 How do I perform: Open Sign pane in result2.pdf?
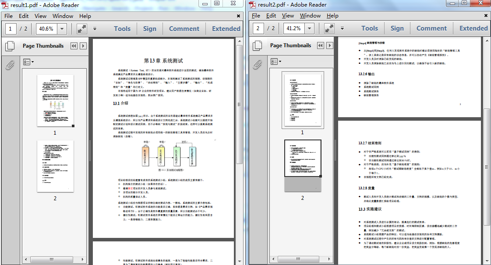[x=397, y=28]
